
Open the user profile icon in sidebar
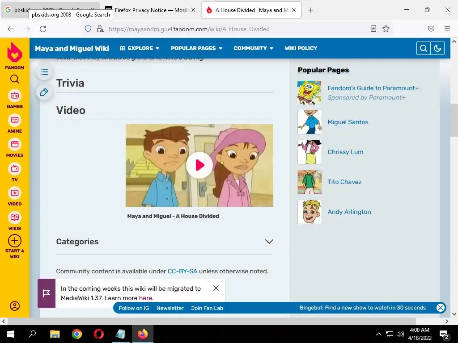15,305
